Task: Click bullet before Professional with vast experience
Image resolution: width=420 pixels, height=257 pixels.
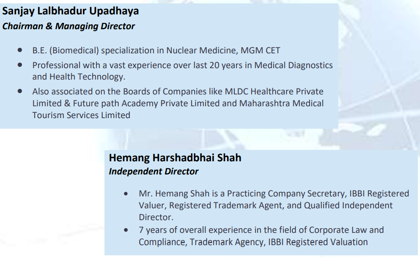Action: pyautogui.click(x=20, y=65)
